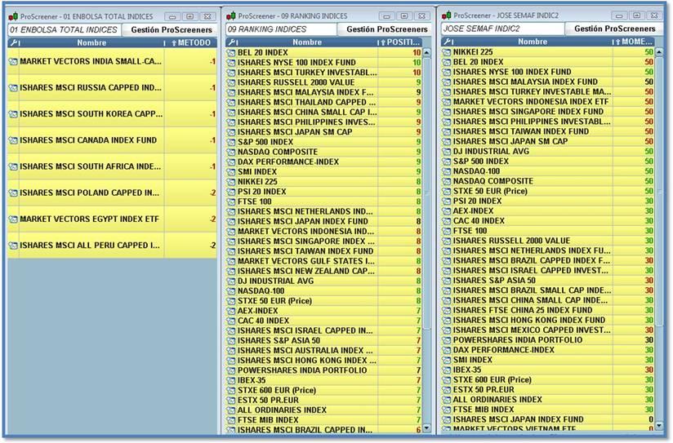Click scroll down arrow in JOSE SEMAF INDIC2 list
This screenshot has width=673, height=443.
tap(659, 425)
